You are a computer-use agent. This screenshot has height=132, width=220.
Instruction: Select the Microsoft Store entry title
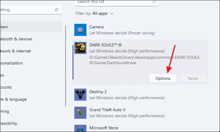pos(104,128)
